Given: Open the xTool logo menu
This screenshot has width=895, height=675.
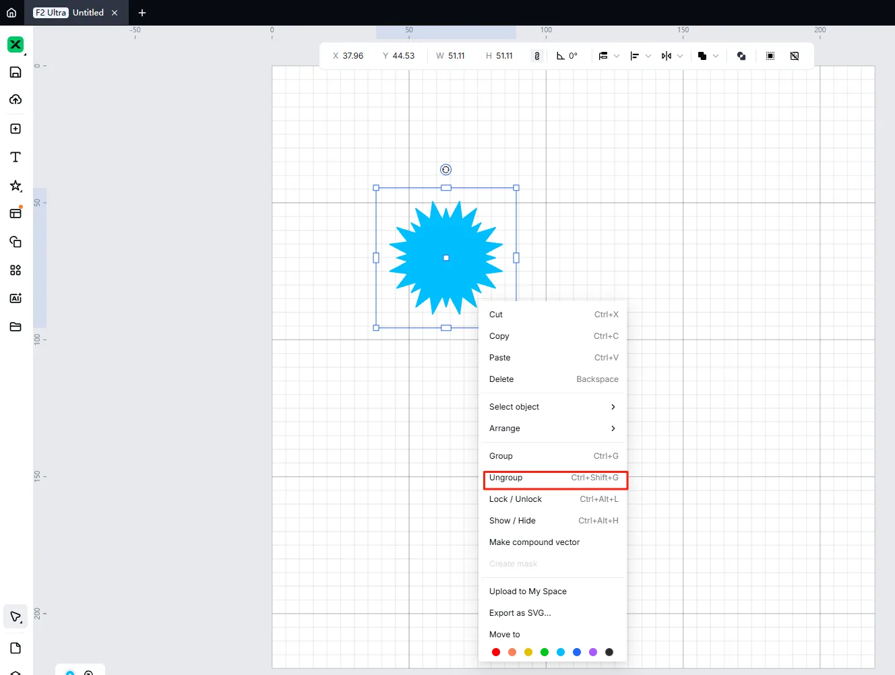Looking at the screenshot, I should click(16, 44).
